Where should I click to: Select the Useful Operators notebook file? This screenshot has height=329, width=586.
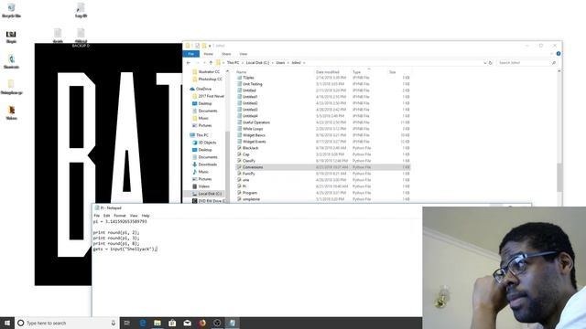tap(256, 122)
